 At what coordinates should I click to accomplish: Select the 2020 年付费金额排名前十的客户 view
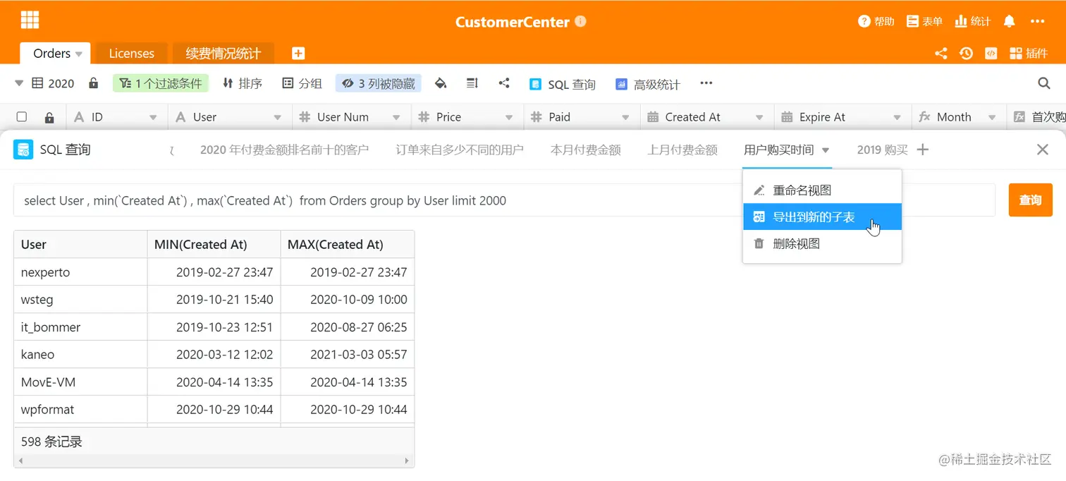[x=284, y=150]
